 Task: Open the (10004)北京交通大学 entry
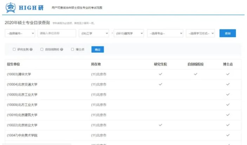pyautogui.click(x=22, y=84)
